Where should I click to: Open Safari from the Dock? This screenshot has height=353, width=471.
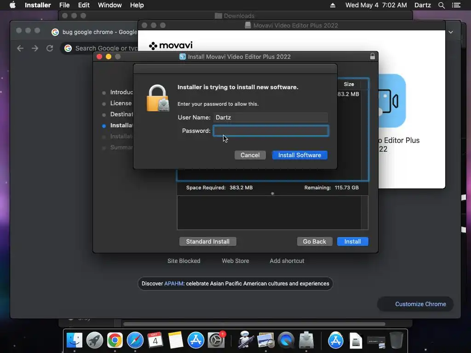pos(135,341)
